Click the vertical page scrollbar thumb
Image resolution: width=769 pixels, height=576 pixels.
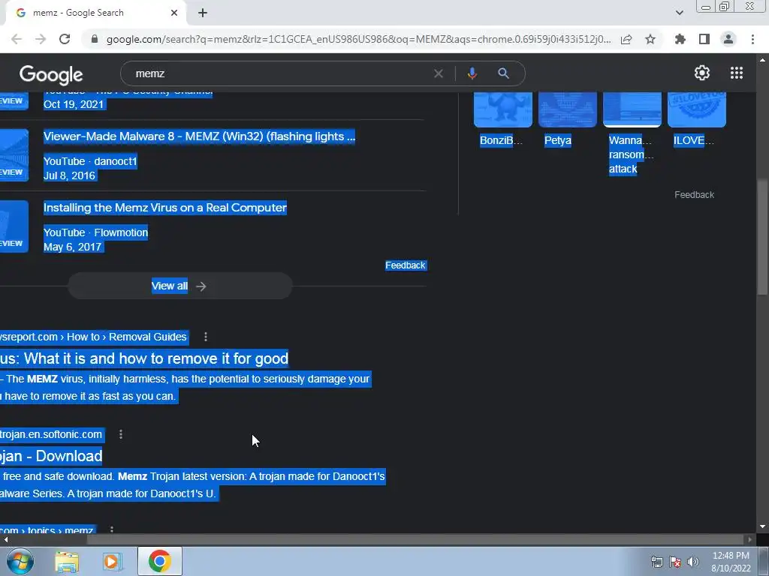[762, 238]
